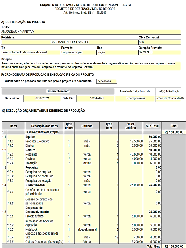
Task: Click the 'Tradução' item description
Action: click(x=31, y=163)
